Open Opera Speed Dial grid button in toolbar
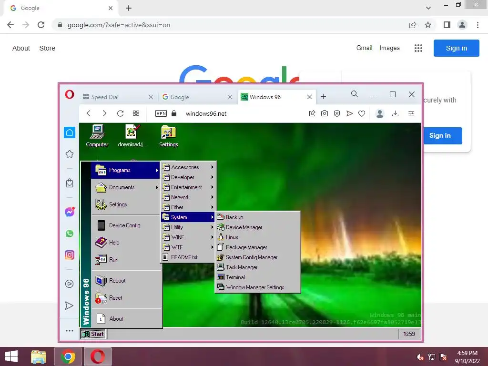Image resolution: width=488 pixels, height=366 pixels. click(x=136, y=113)
